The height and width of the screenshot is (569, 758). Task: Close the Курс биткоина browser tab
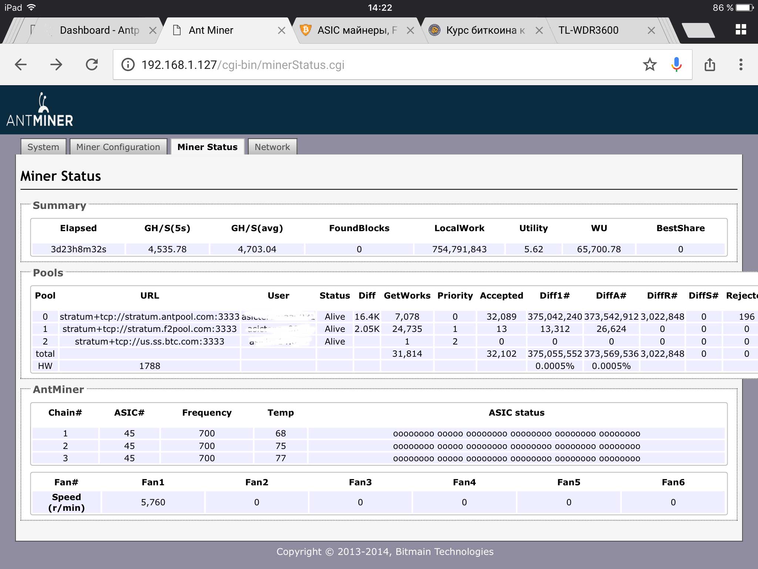[539, 31]
